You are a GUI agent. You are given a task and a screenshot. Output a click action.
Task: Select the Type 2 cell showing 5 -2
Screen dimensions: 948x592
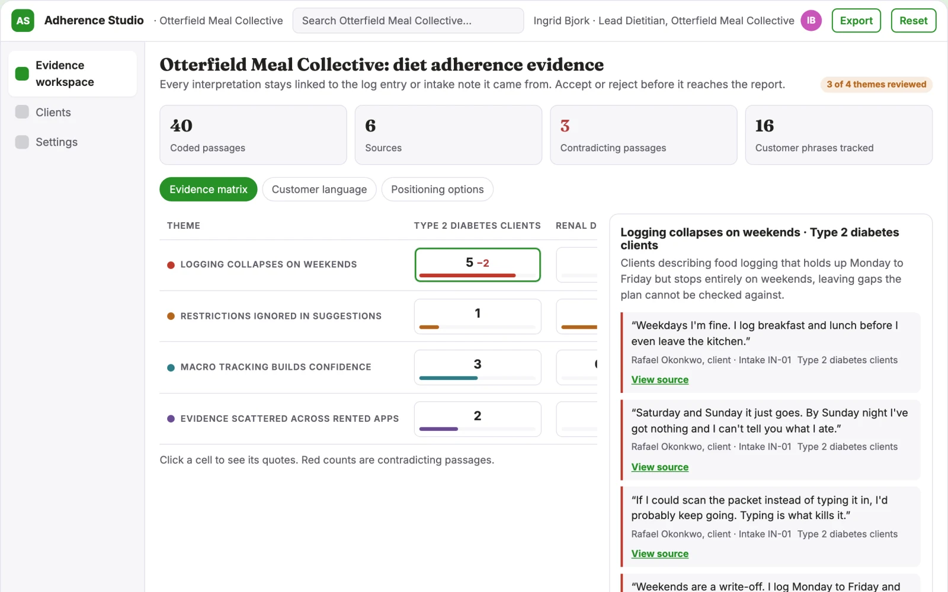[478, 265]
